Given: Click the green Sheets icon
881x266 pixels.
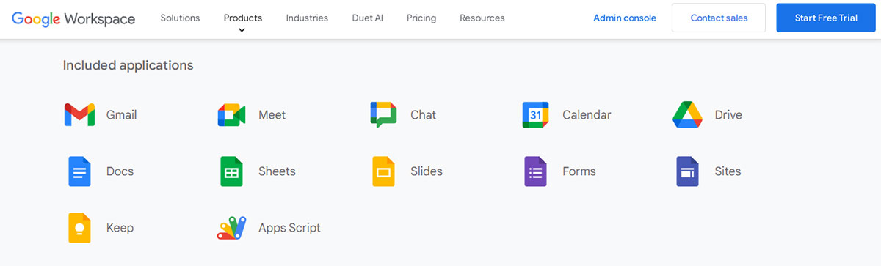Looking at the screenshot, I should point(231,171).
